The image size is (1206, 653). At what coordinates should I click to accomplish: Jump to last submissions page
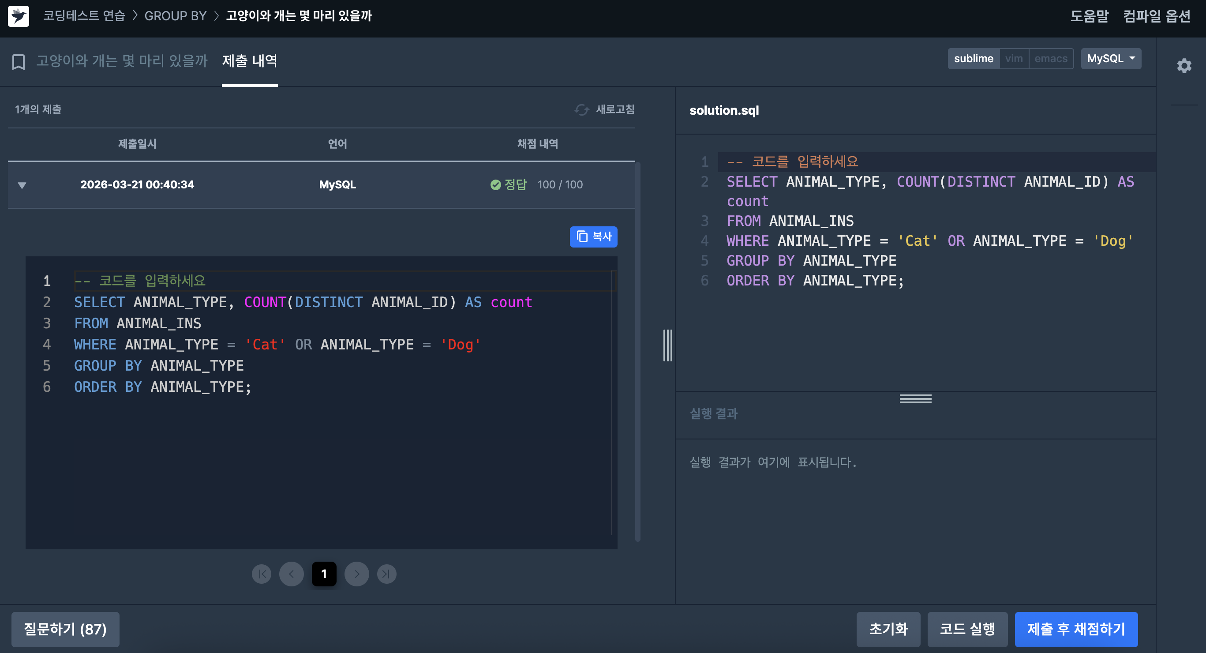386,574
